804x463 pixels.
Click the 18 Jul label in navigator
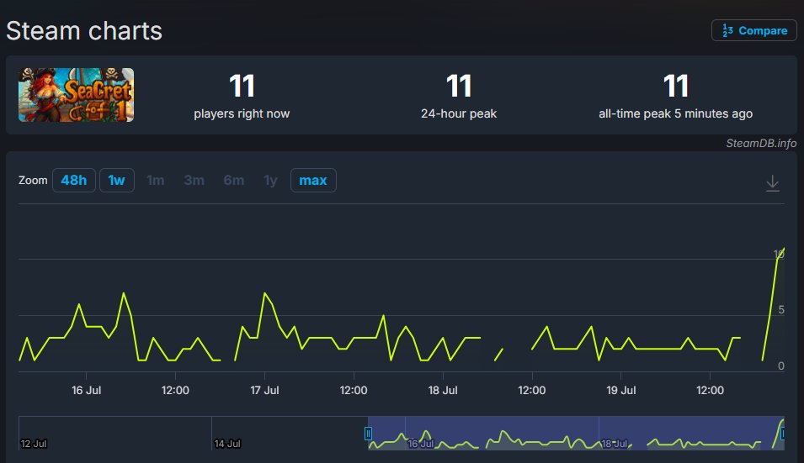coord(615,444)
